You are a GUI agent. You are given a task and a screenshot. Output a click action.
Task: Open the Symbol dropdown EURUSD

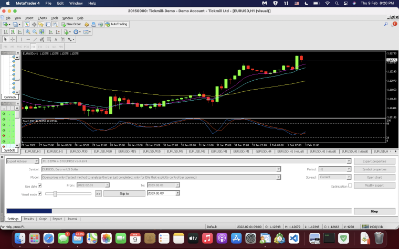point(161,169)
